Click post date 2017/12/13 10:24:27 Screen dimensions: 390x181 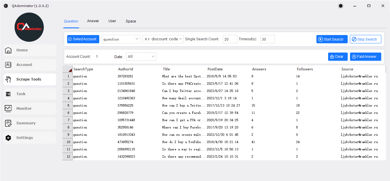(223, 106)
